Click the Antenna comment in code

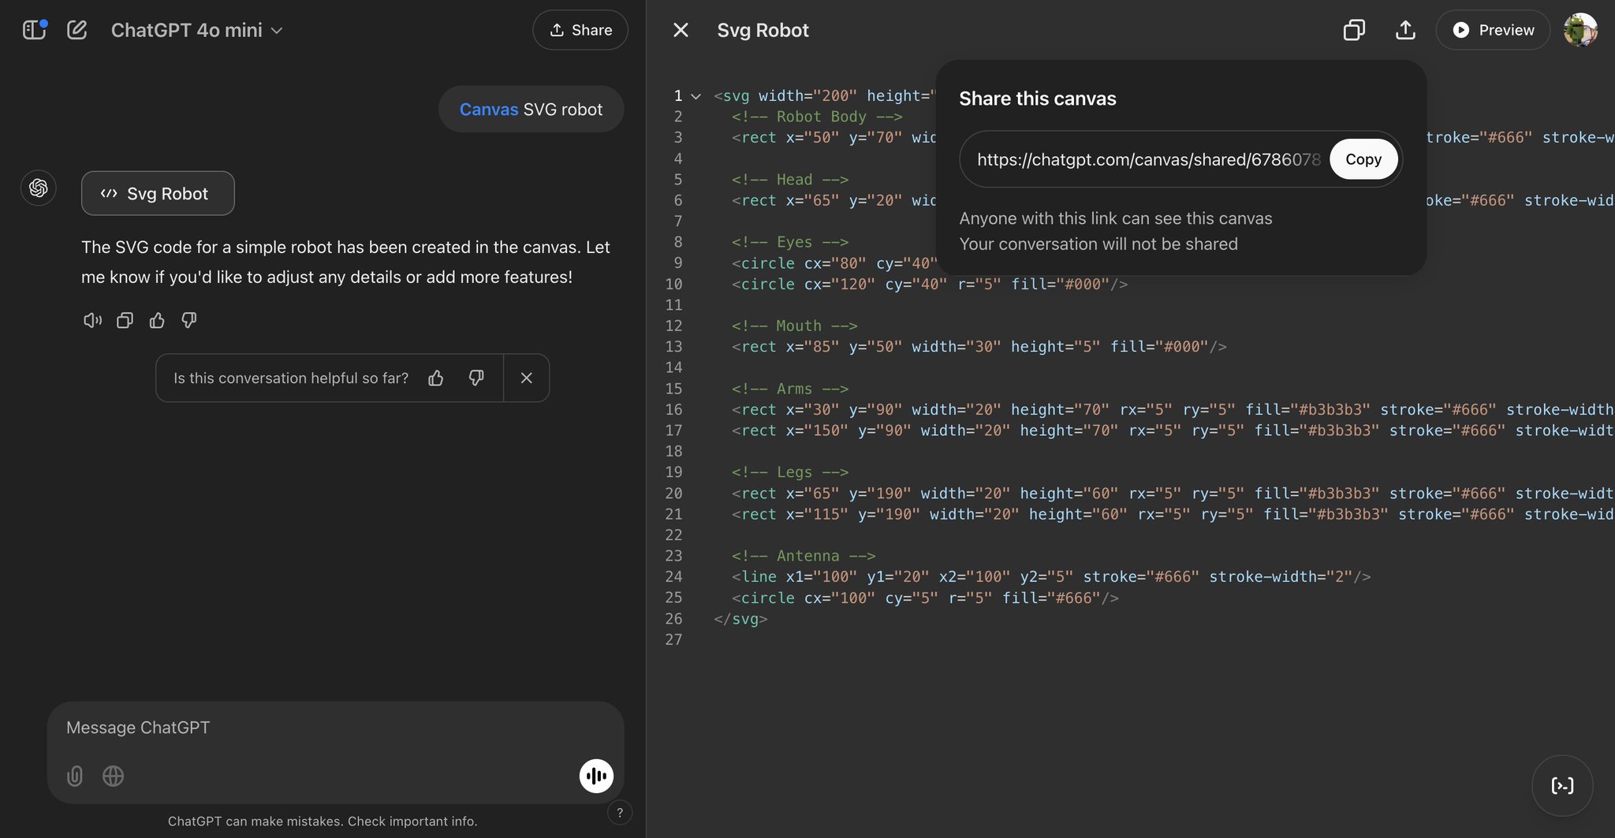[804, 556]
